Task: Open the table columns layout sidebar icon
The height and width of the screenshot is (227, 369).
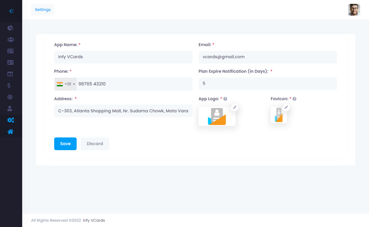Action: pos(10,74)
